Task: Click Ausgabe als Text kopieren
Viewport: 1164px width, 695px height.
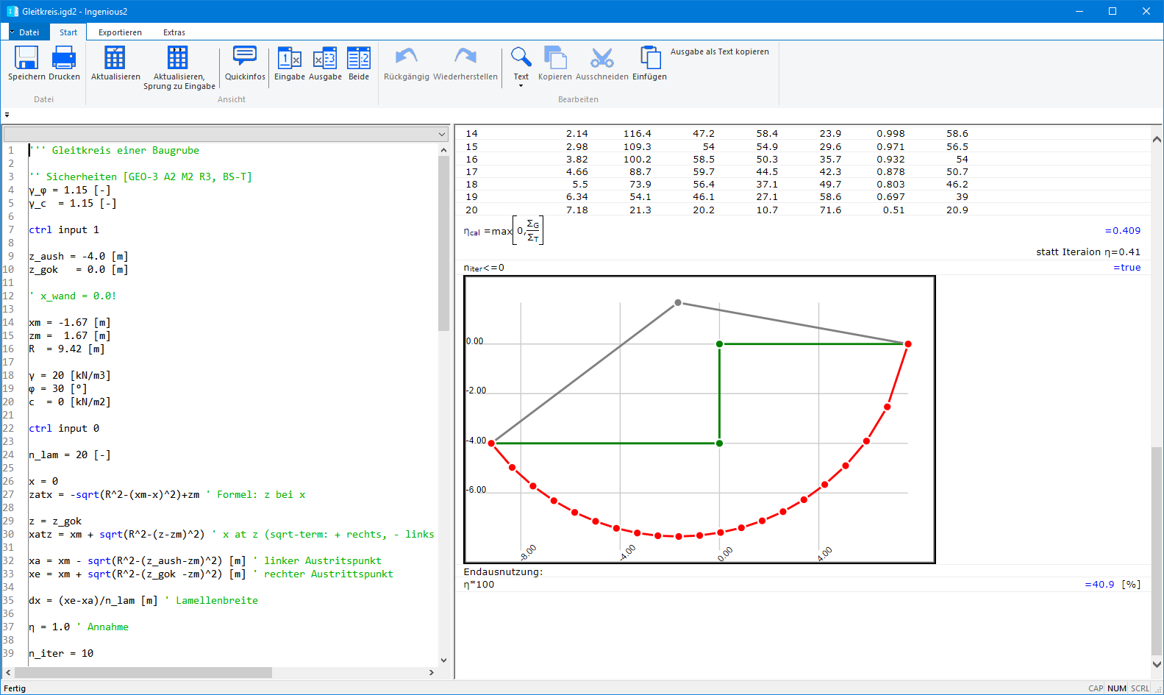Action: click(x=719, y=51)
